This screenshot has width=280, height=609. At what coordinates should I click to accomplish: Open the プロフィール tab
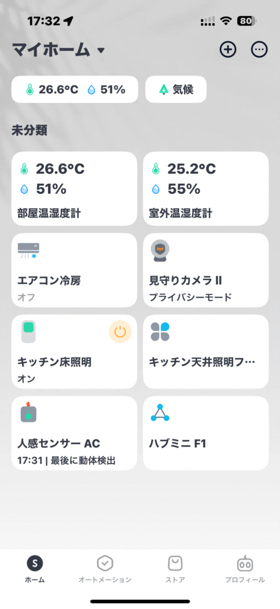(245, 569)
